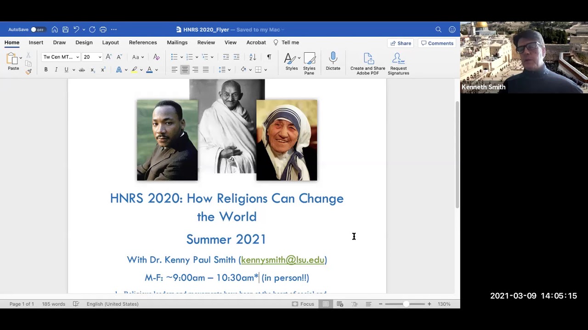Image resolution: width=588 pixels, height=330 pixels.
Task: Open the Comments pane button
Action: [437, 43]
